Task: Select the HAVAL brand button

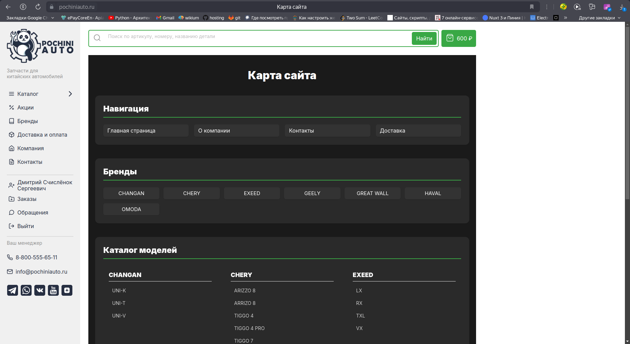Action: 433,193
